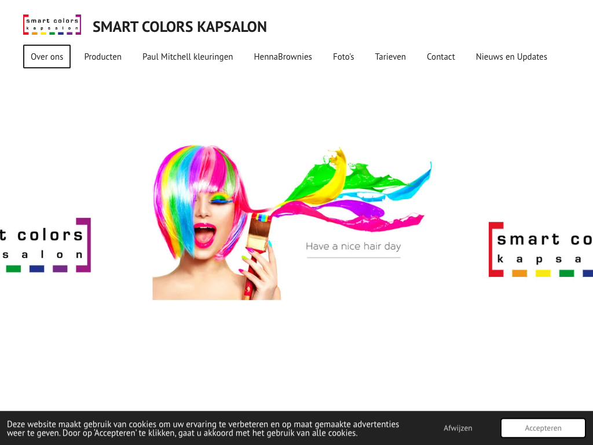The width and height of the screenshot is (593, 445).
Task: Accept cookies with Accepteren button
Action: point(543,428)
